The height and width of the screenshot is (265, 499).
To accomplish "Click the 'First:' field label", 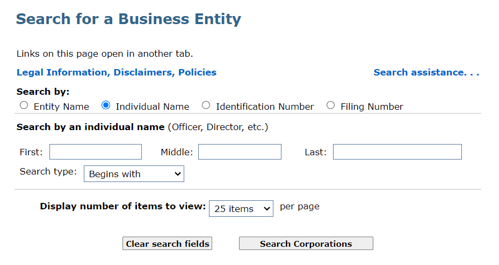I will coord(31,152).
